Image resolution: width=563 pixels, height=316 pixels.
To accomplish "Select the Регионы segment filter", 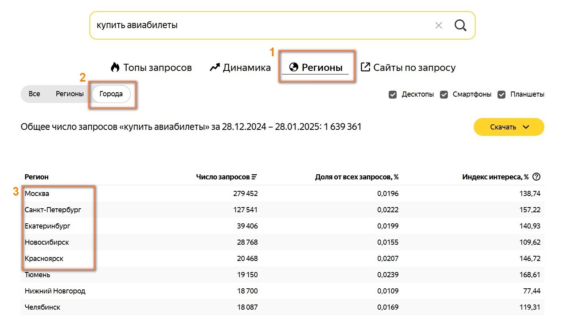I will click(x=69, y=94).
